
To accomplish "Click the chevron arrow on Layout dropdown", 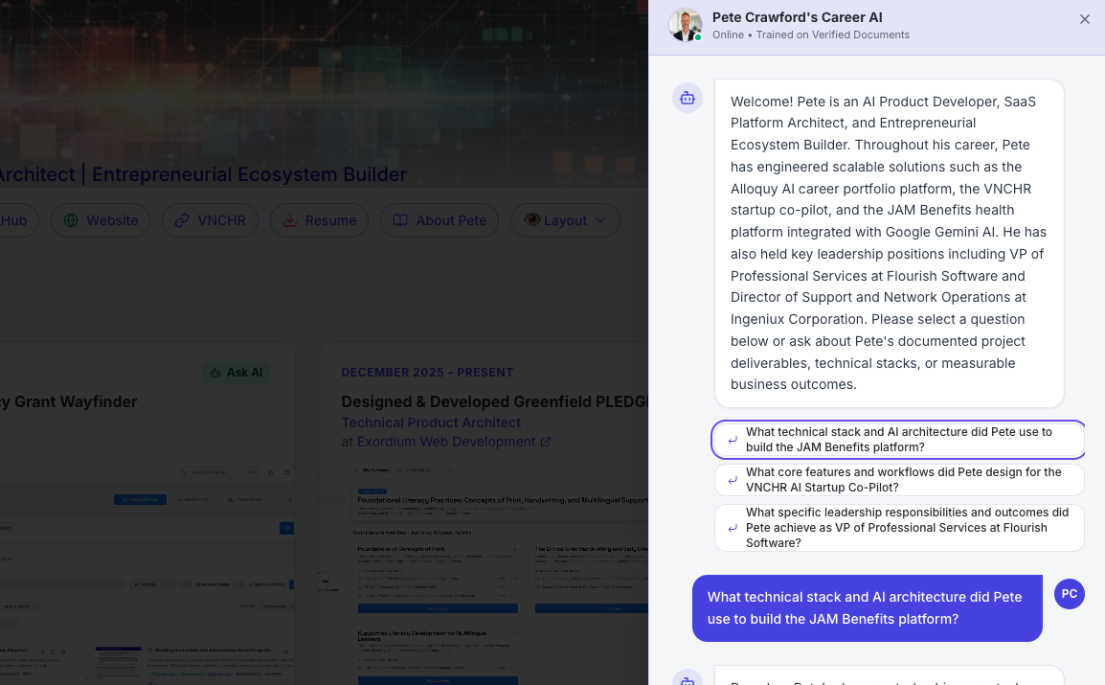I will [x=600, y=220].
